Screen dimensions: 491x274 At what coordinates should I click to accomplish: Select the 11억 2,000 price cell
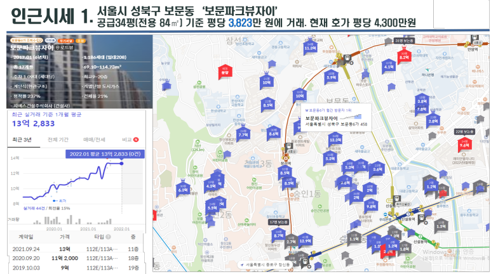[65, 258]
